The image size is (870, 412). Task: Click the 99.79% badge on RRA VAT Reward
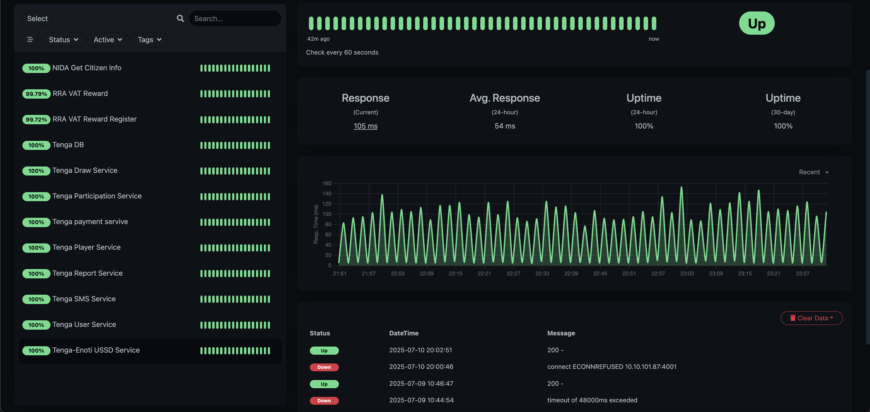[36, 94]
